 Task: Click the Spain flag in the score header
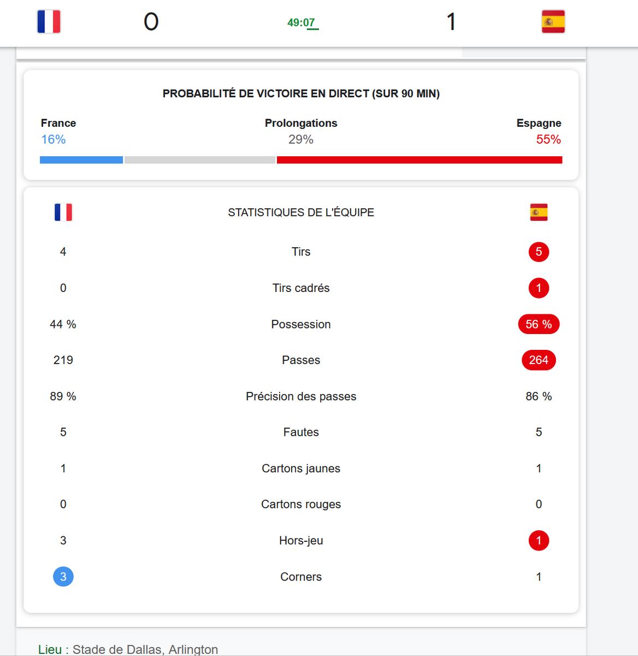[x=553, y=22]
